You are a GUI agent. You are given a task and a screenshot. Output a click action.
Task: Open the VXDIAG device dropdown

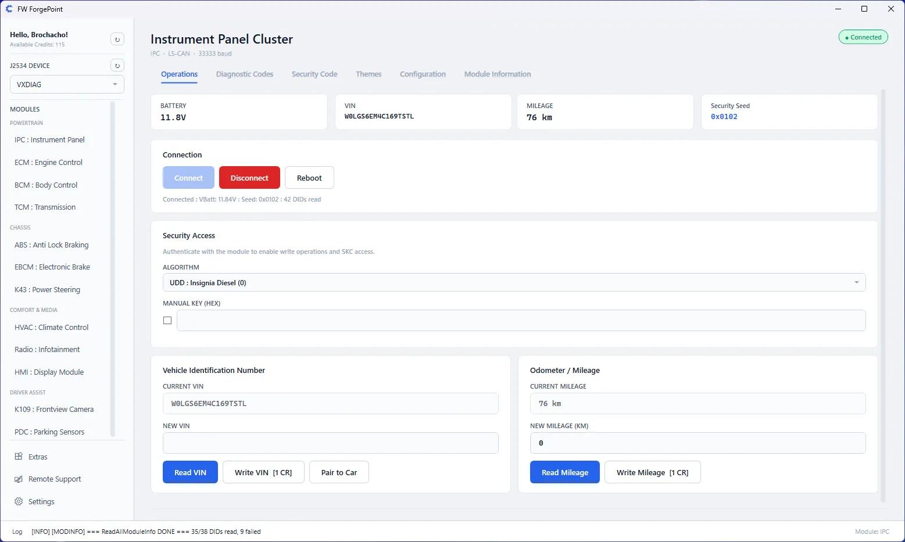pyautogui.click(x=67, y=84)
